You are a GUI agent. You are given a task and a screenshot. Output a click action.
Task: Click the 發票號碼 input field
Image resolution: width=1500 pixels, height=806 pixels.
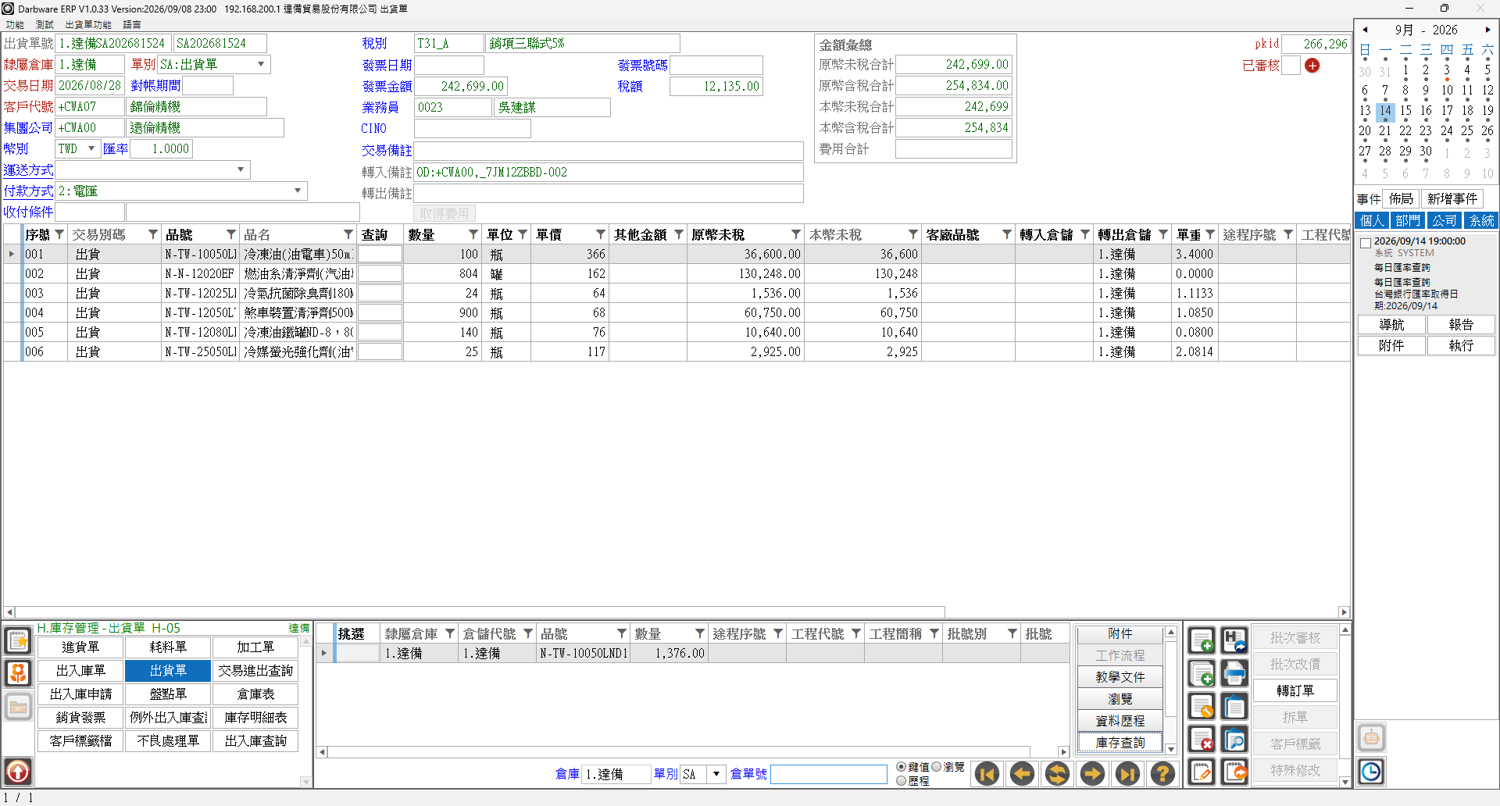(716, 65)
